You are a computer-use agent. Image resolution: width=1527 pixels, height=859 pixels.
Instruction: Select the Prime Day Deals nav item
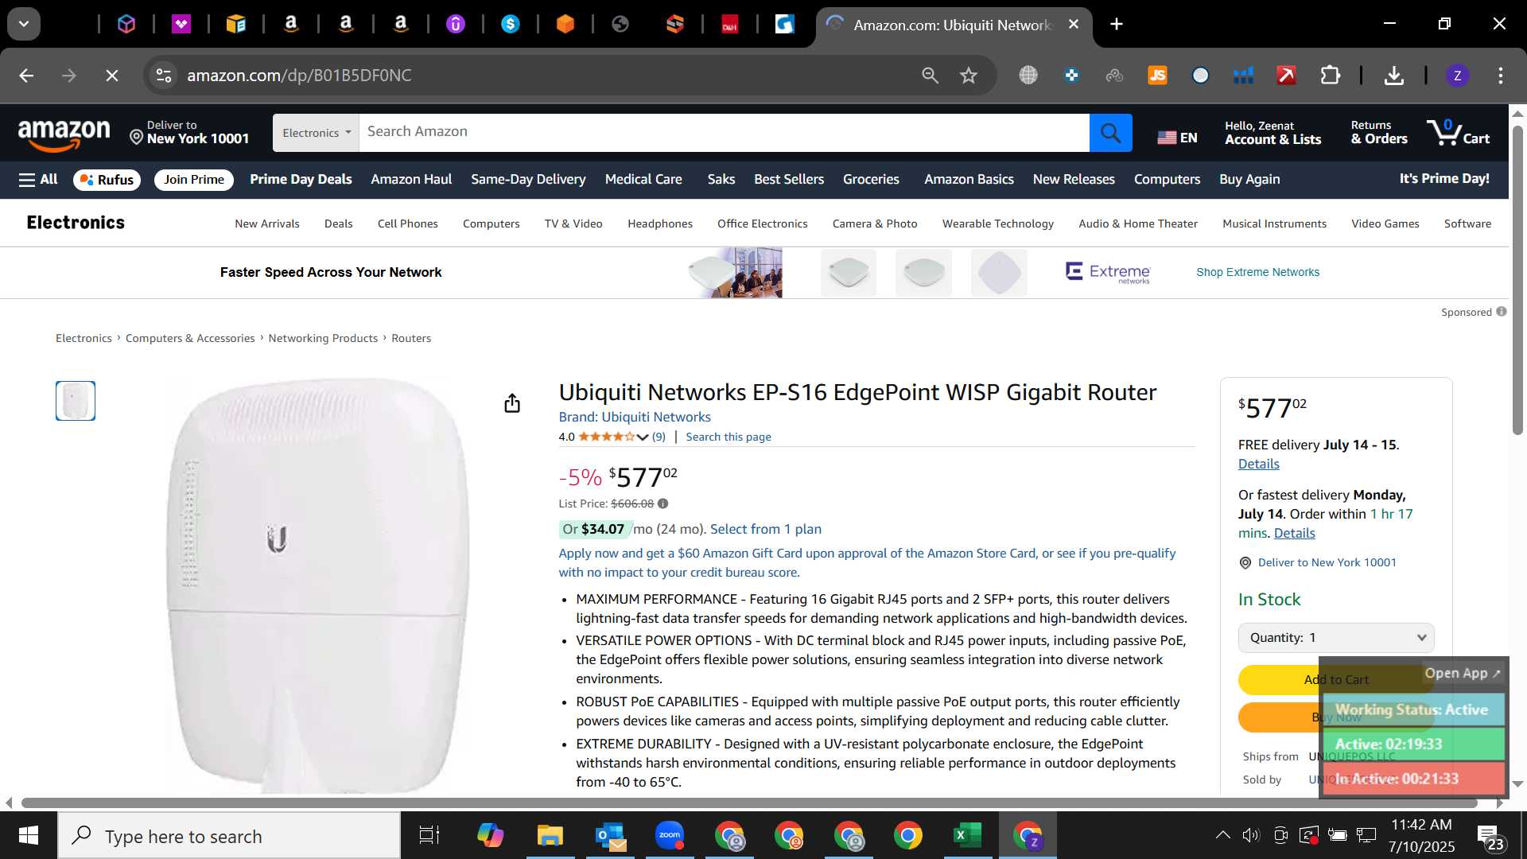(x=301, y=180)
